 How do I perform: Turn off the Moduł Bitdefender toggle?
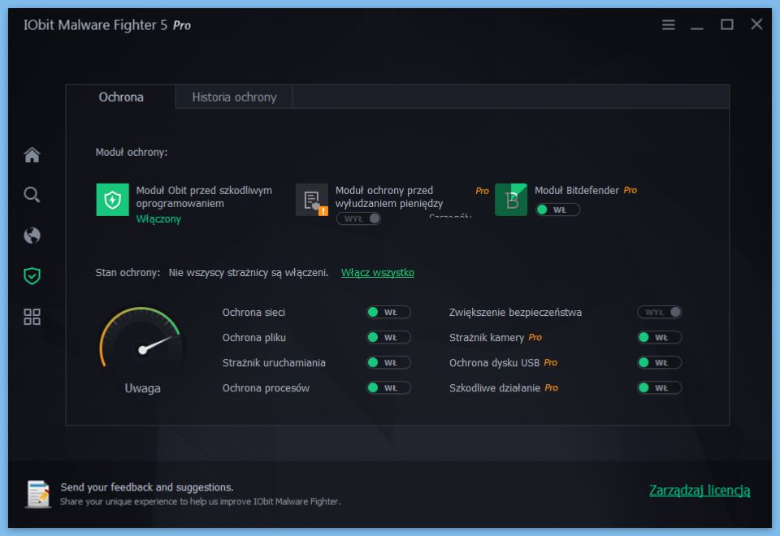557,210
